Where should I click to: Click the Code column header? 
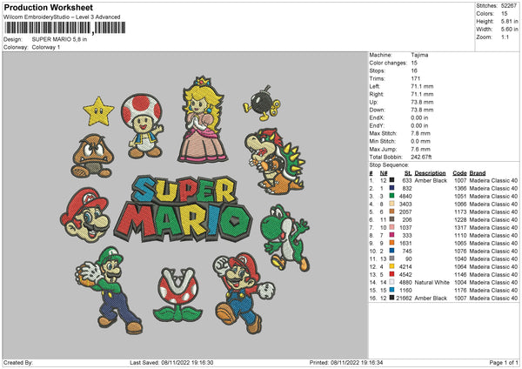click(460, 172)
